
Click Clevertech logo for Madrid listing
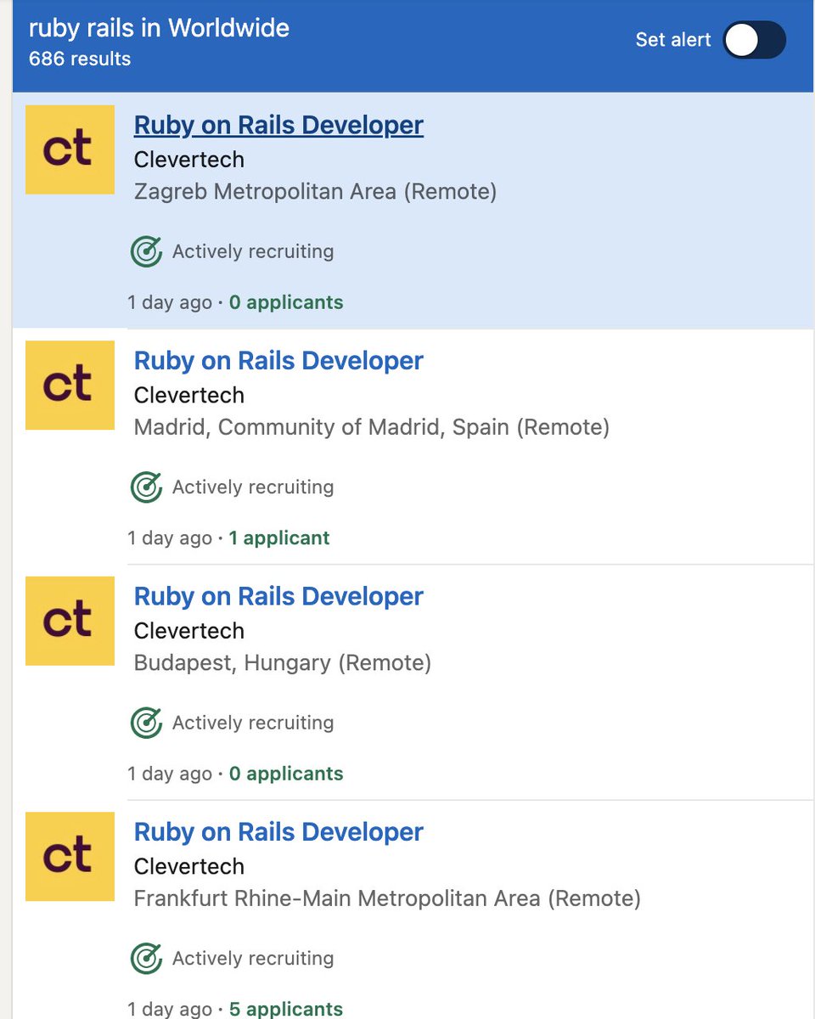[70, 385]
